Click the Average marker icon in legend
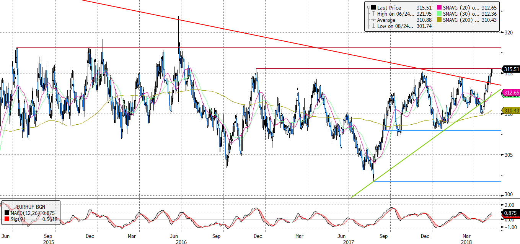The image size is (520, 244). click(373, 20)
